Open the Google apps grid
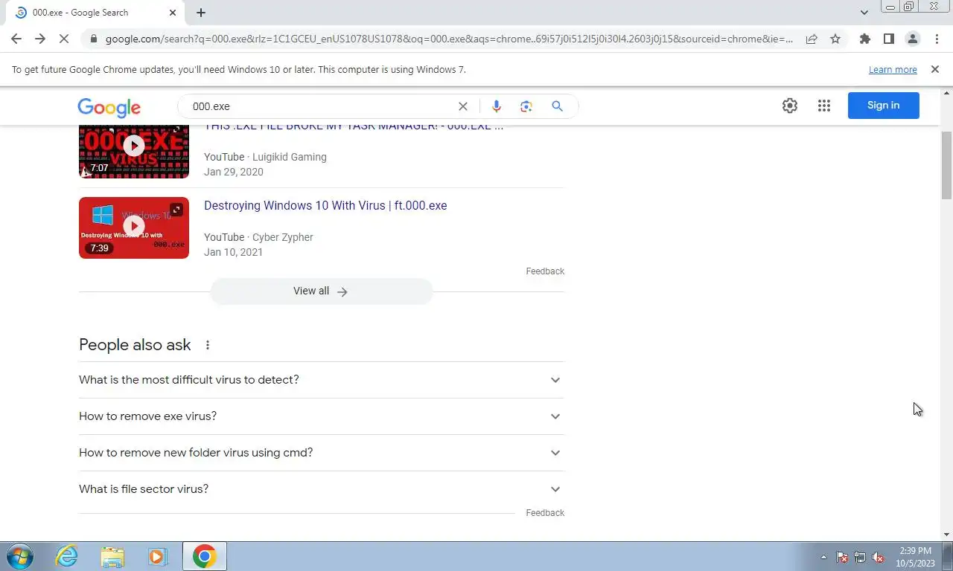Viewport: 953px width, 571px height. point(823,106)
